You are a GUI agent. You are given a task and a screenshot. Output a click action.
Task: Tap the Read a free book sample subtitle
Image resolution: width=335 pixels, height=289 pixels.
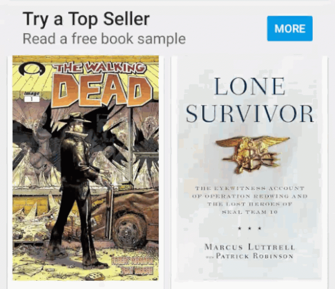104,39
